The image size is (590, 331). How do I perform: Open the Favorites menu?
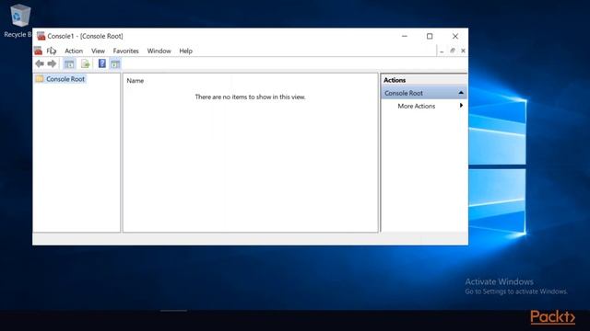pos(125,51)
